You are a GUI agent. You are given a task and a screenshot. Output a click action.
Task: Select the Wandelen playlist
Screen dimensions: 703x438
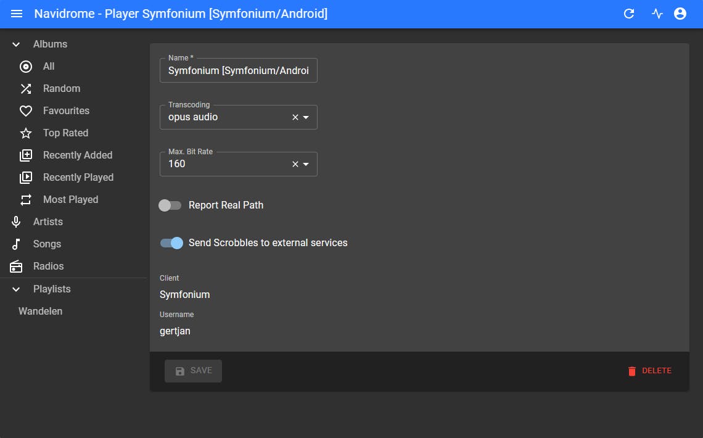click(39, 311)
